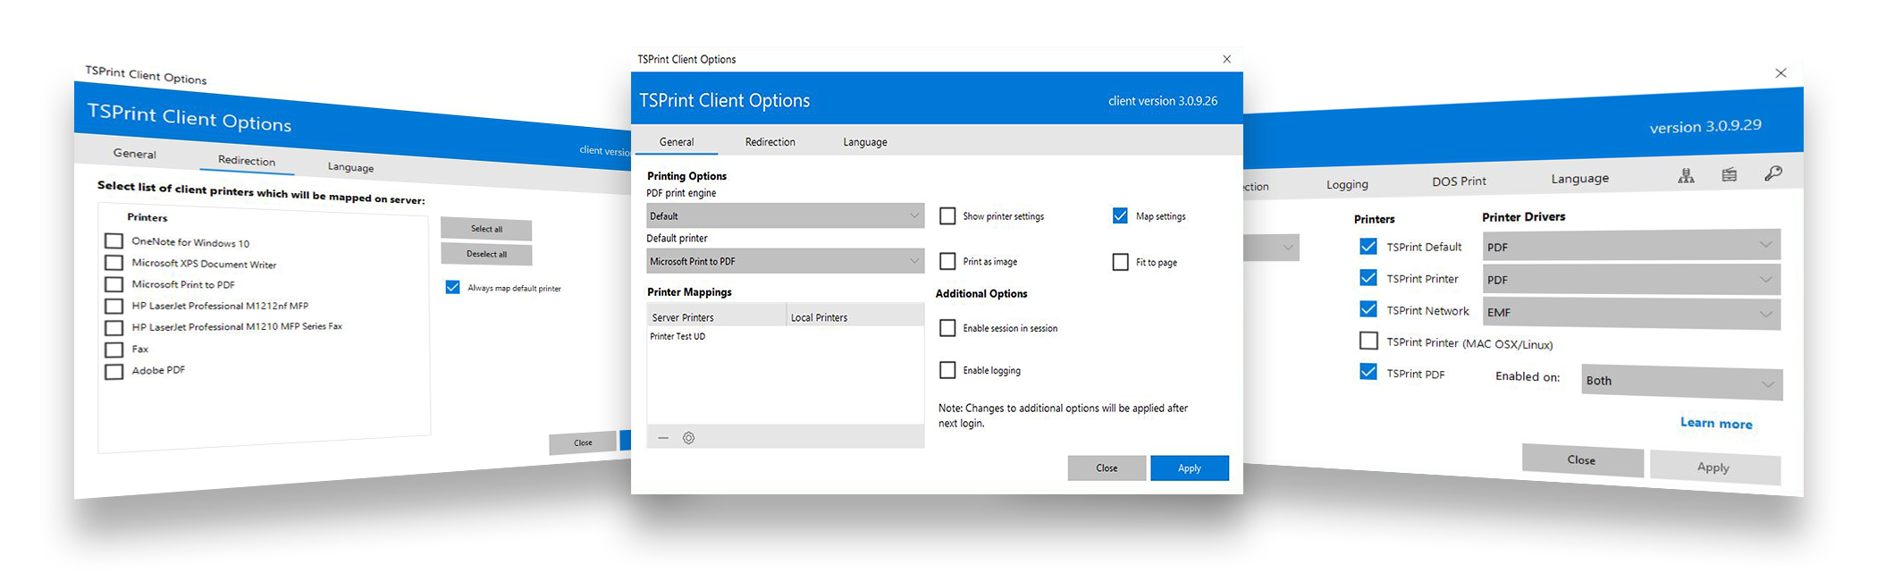Switch to the DOS Print tab

1459,181
